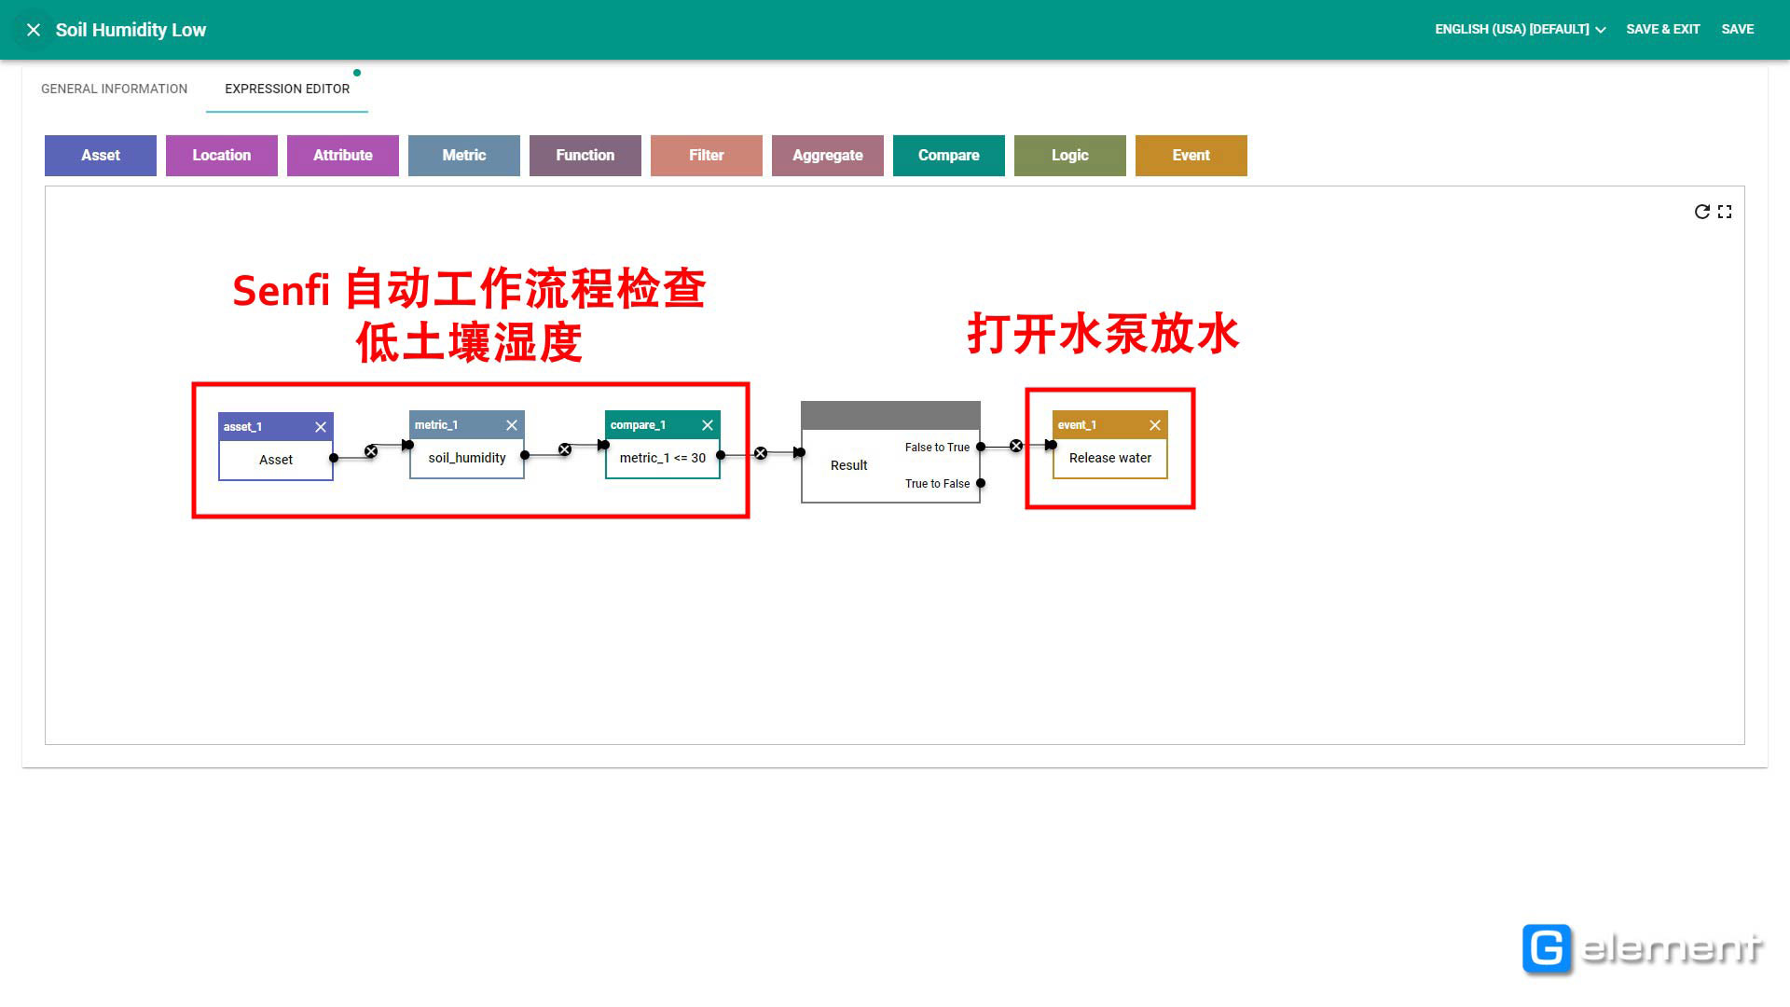The image size is (1790, 1007).
Task: Remove the metric_1 node
Action: tap(512, 425)
